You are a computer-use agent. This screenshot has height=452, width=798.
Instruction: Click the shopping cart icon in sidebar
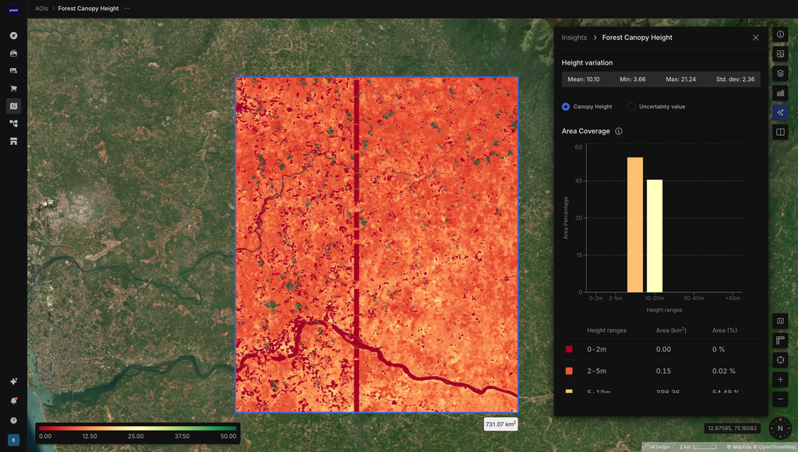(14, 89)
